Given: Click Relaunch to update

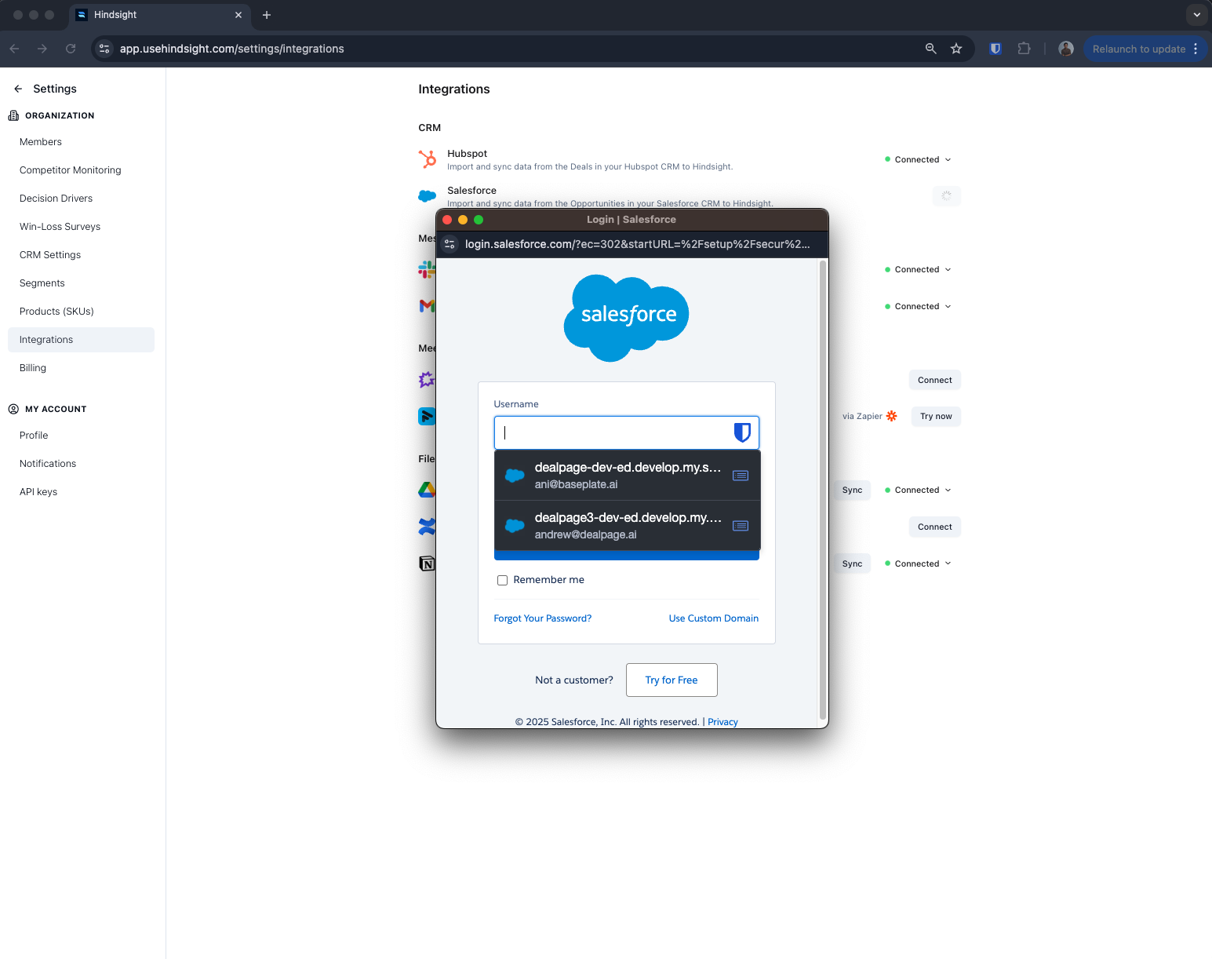Looking at the screenshot, I should point(1139,49).
